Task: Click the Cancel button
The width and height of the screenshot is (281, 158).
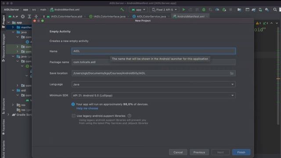Action: pyautogui.click(x=178, y=152)
